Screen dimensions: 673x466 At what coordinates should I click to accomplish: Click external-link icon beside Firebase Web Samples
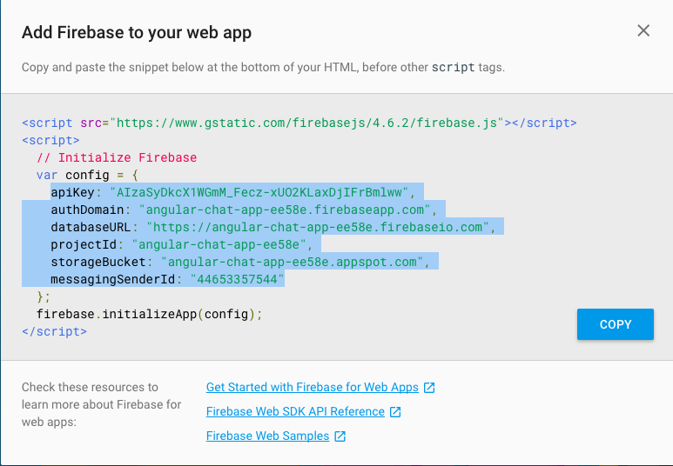[x=340, y=436]
